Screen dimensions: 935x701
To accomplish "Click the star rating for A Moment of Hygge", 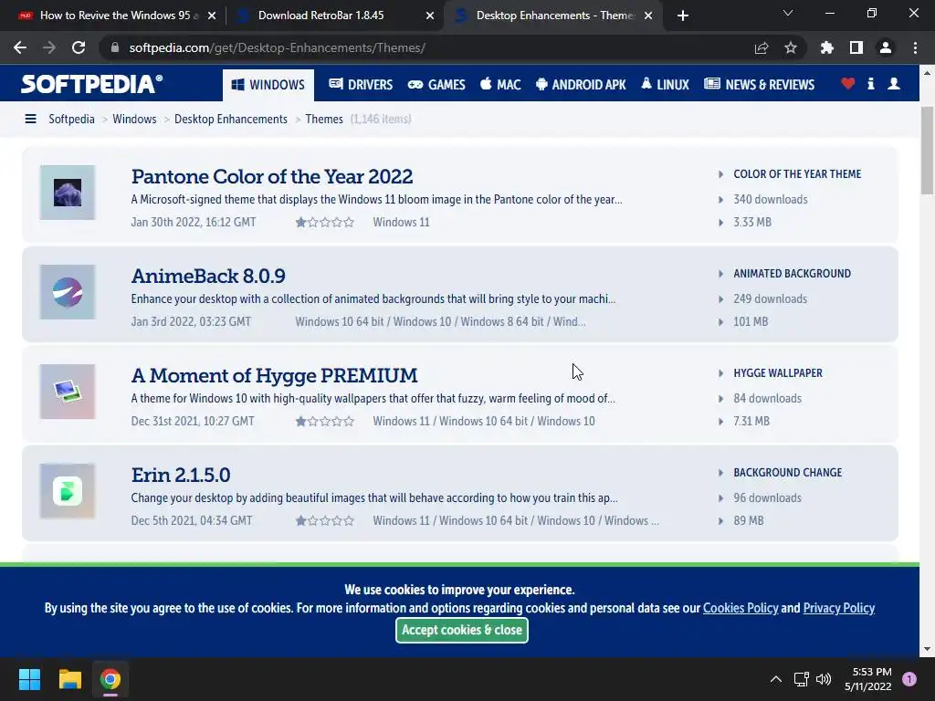I will pyautogui.click(x=325, y=422).
